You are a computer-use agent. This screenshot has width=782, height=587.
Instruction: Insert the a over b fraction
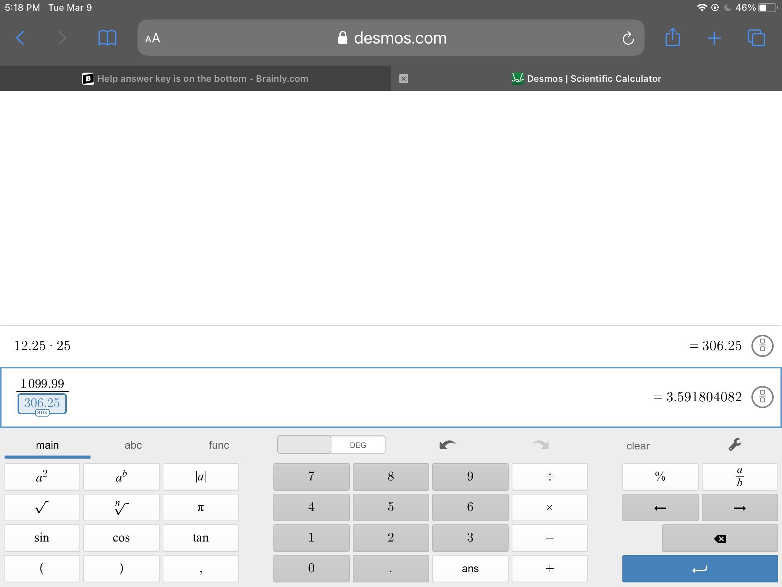tap(739, 477)
